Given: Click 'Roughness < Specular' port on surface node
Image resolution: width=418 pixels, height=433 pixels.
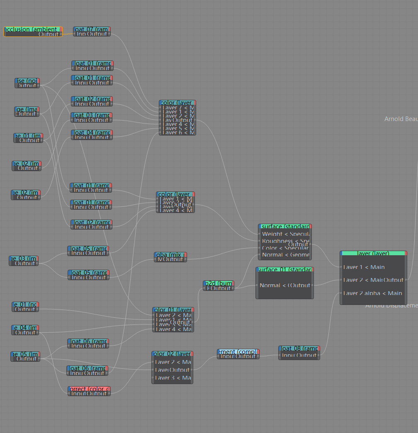Looking at the screenshot, I should pos(259,241).
